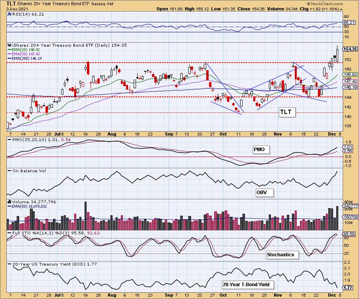Select the On Balance Vol legend label

(27, 171)
